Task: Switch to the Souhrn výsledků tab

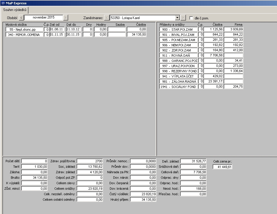Action: (15, 10)
